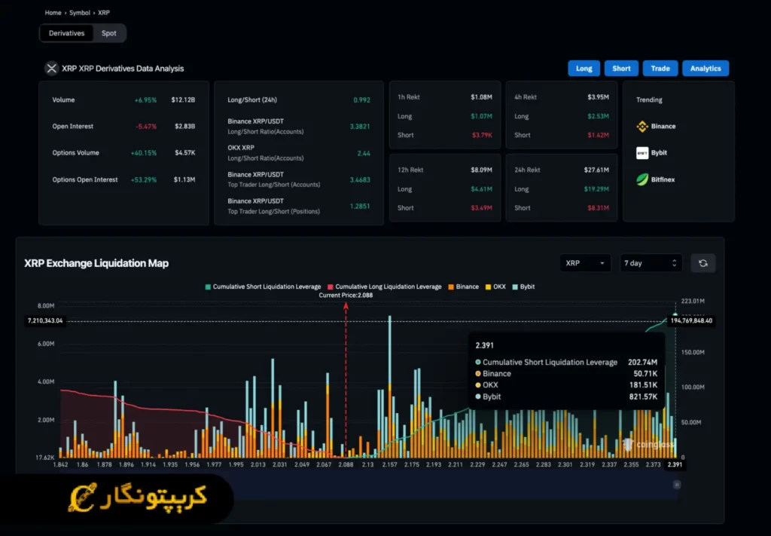Switch to the Spot tab
771x536 pixels.
pos(109,33)
